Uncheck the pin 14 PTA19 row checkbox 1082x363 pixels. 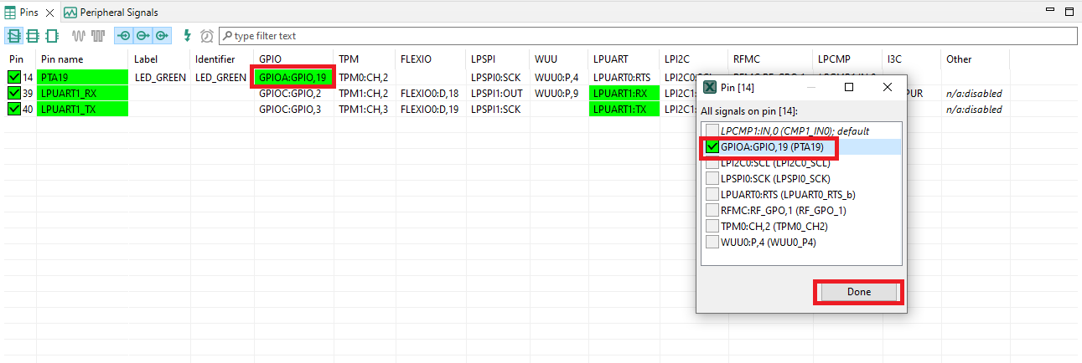[14, 78]
